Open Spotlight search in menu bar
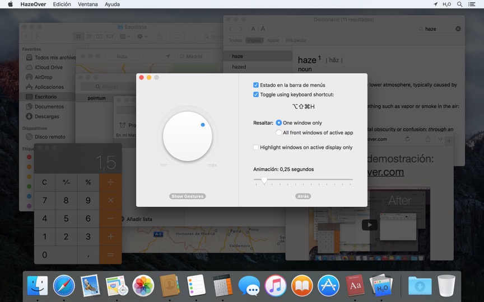This screenshot has width=484, height=302. pyautogui.click(x=459, y=4)
